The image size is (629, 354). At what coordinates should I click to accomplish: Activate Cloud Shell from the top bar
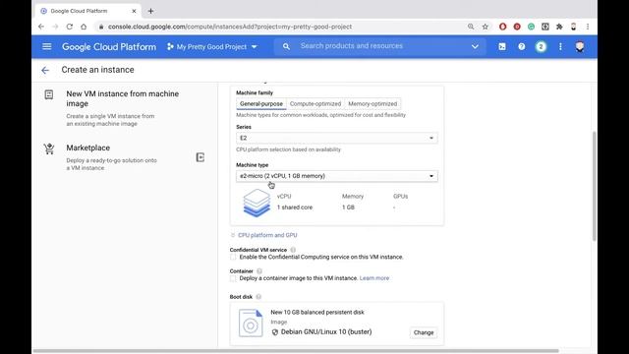502,46
